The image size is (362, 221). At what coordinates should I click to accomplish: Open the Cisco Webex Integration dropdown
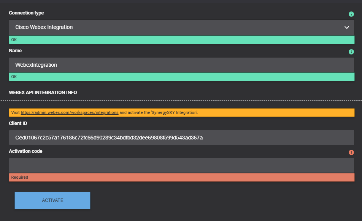point(182,27)
